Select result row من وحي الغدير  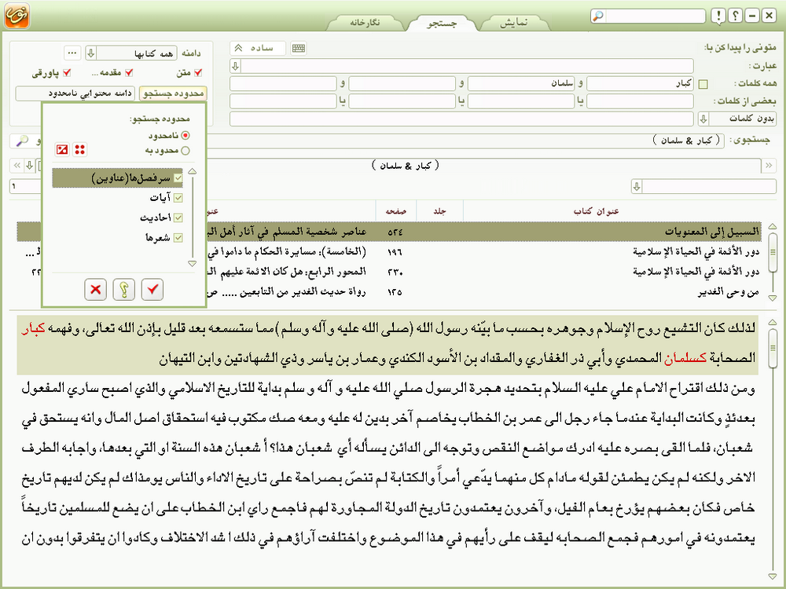389,292
